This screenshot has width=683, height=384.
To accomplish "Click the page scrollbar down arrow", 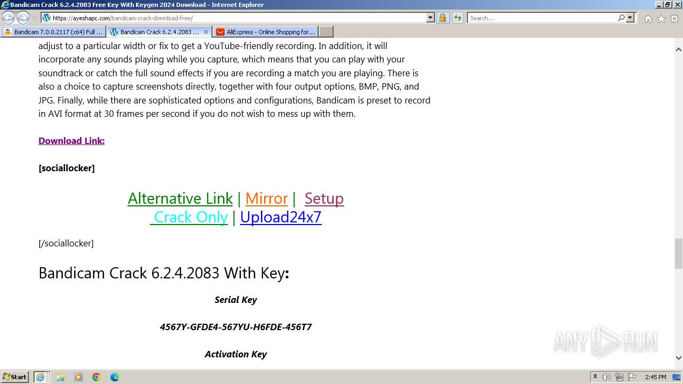I will click(678, 358).
